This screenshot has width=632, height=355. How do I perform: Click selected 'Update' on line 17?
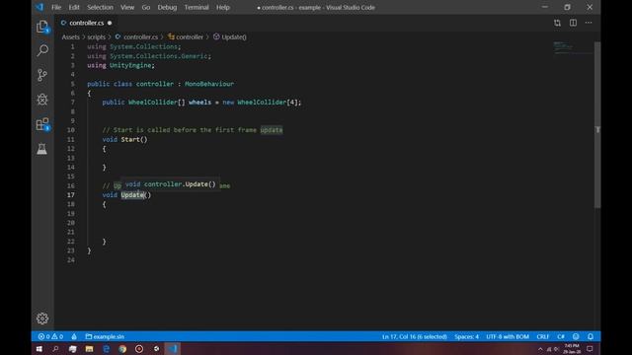click(x=132, y=195)
